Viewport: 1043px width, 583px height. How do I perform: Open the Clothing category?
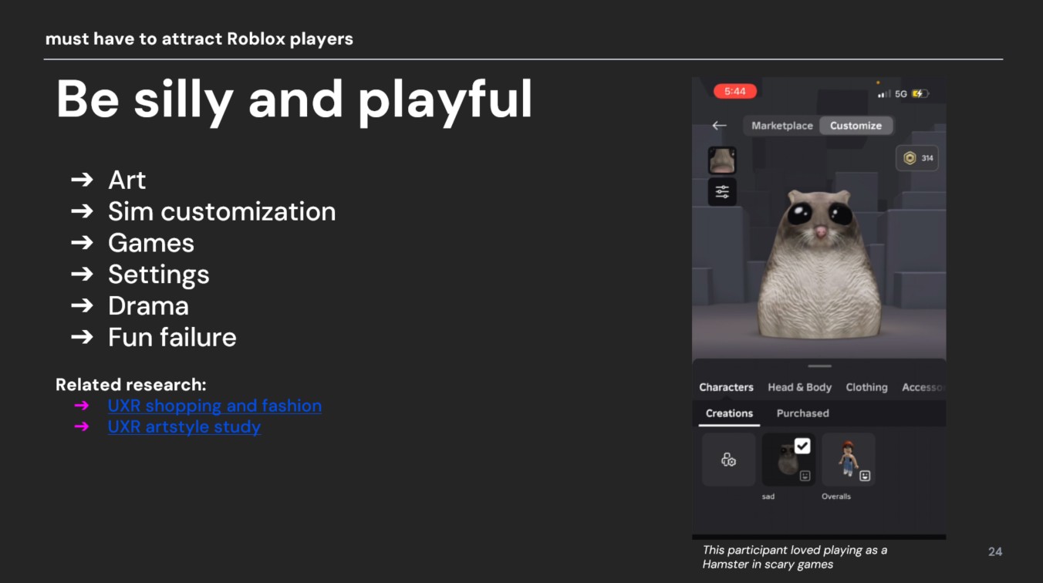pos(866,387)
